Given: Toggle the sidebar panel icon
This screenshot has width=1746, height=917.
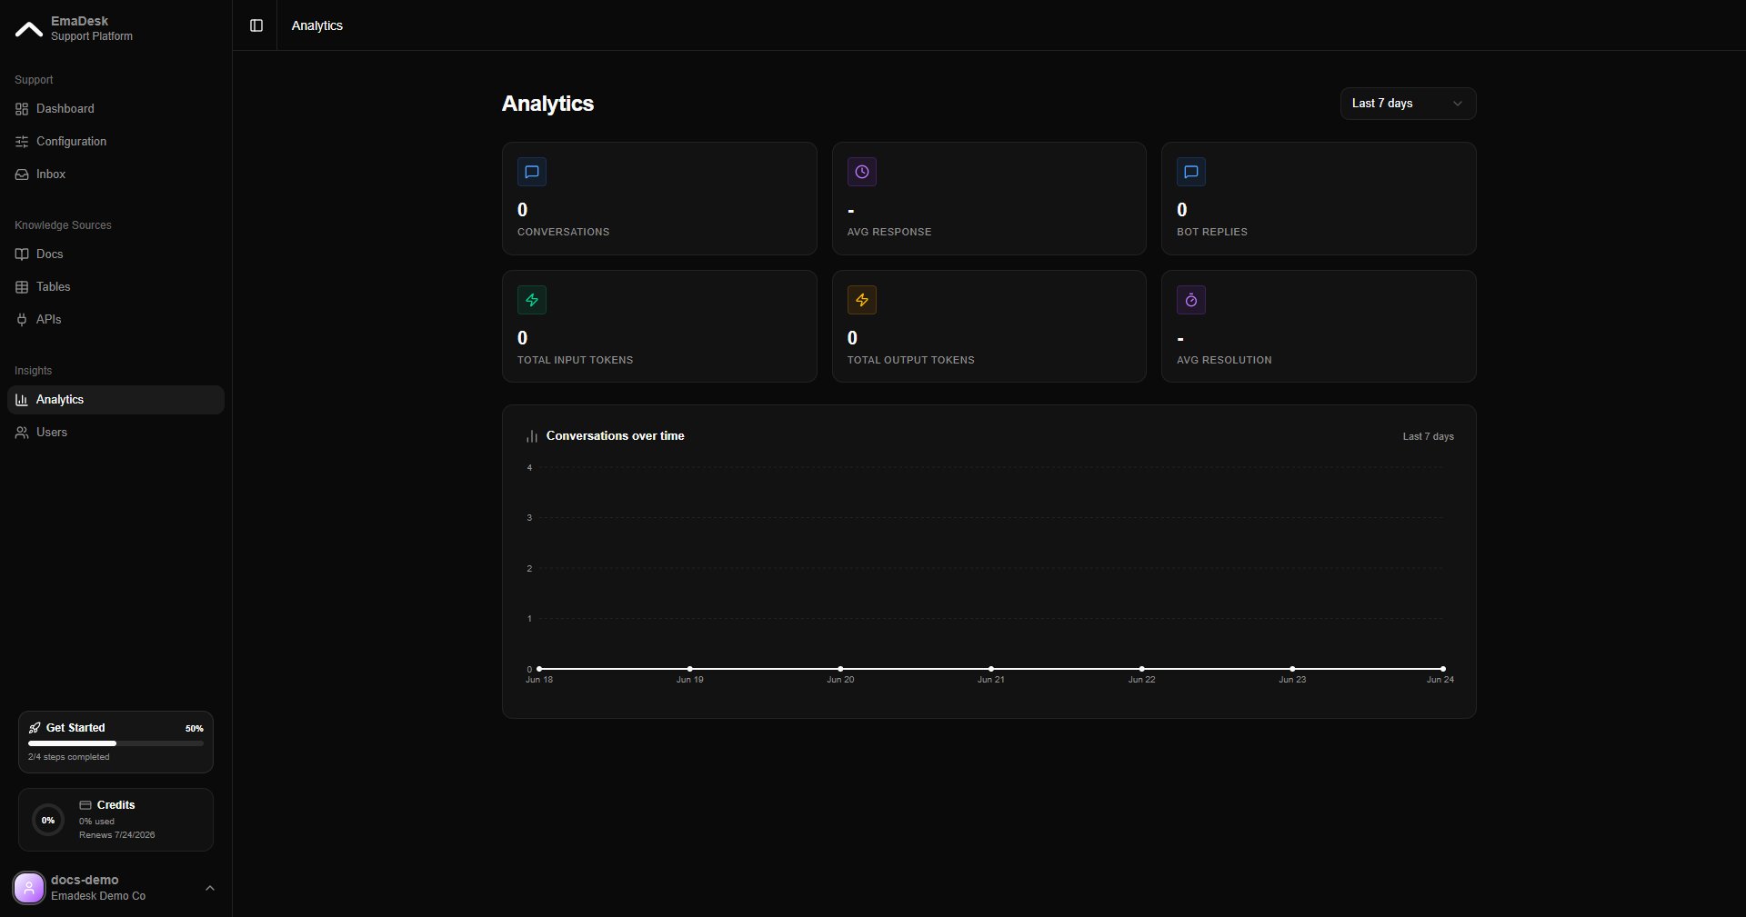Looking at the screenshot, I should click(x=256, y=25).
